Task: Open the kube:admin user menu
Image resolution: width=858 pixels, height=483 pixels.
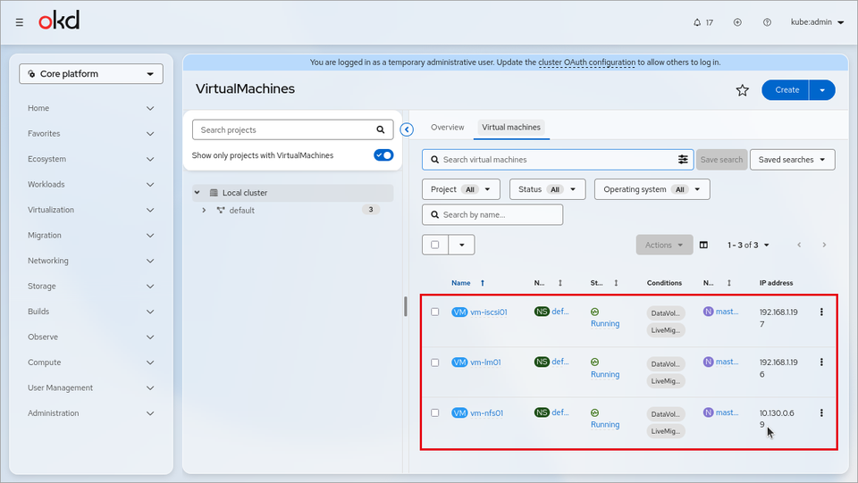Action: [817, 22]
